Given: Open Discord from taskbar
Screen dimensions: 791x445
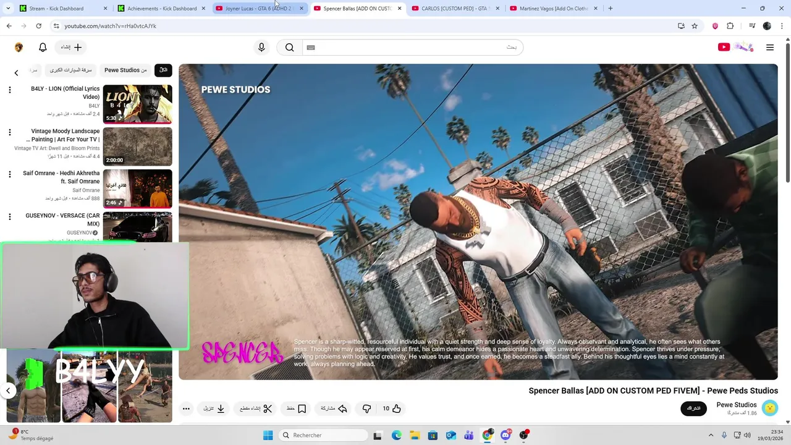Looking at the screenshot, I should click(x=505, y=435).
